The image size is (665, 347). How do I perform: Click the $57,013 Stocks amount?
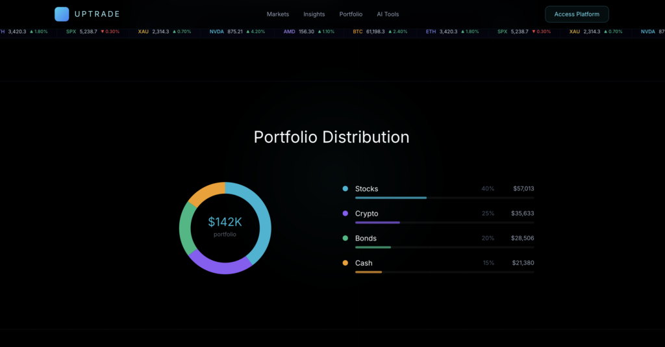click(x=524, y=189)
